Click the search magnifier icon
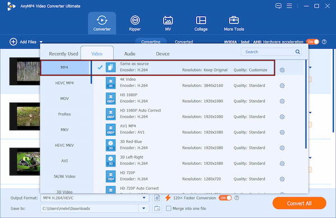336x218 pixels. click(x=298, y=52)
